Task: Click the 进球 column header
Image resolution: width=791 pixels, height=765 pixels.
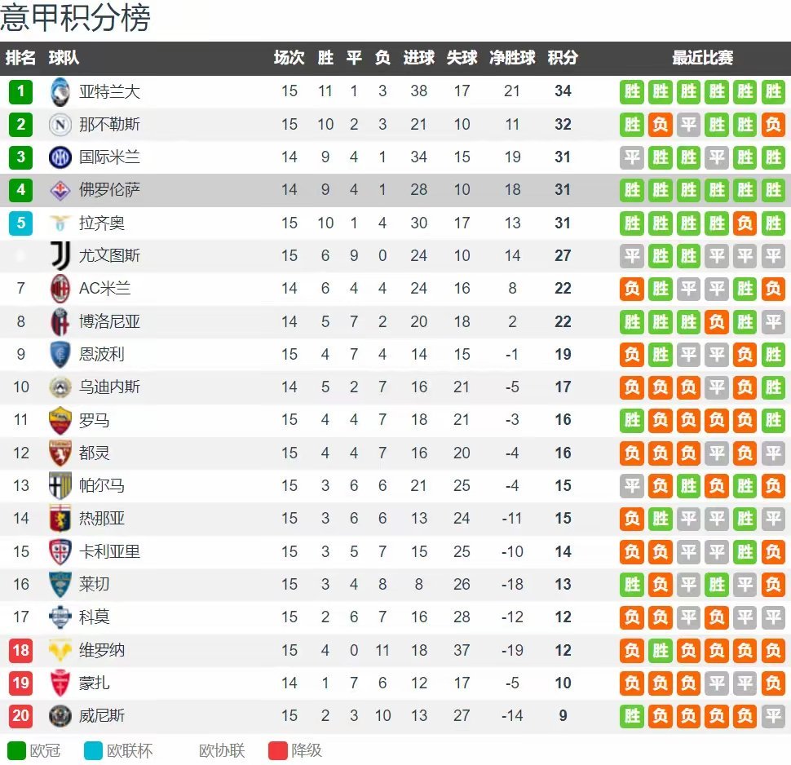Action: pos(419,58)
